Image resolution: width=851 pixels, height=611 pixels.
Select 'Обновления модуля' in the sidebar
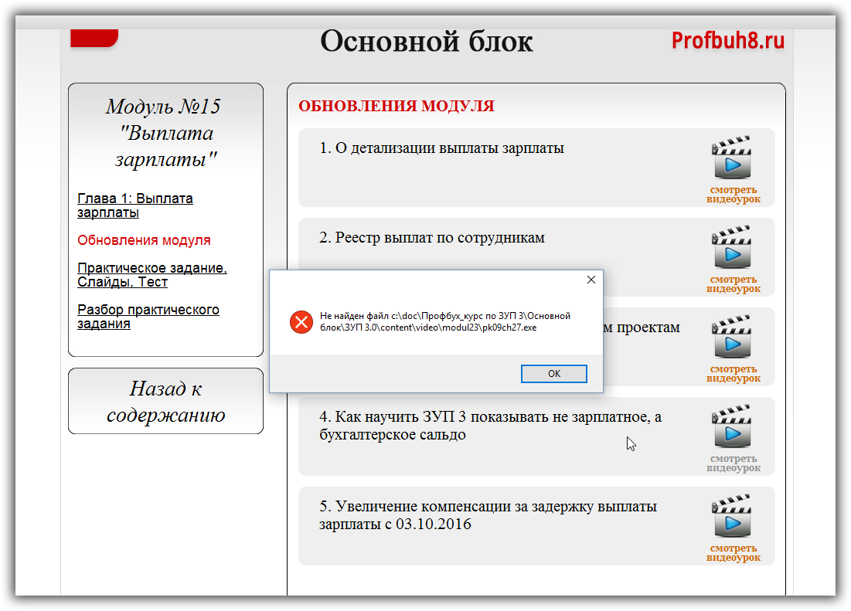(x=144, y=240)
